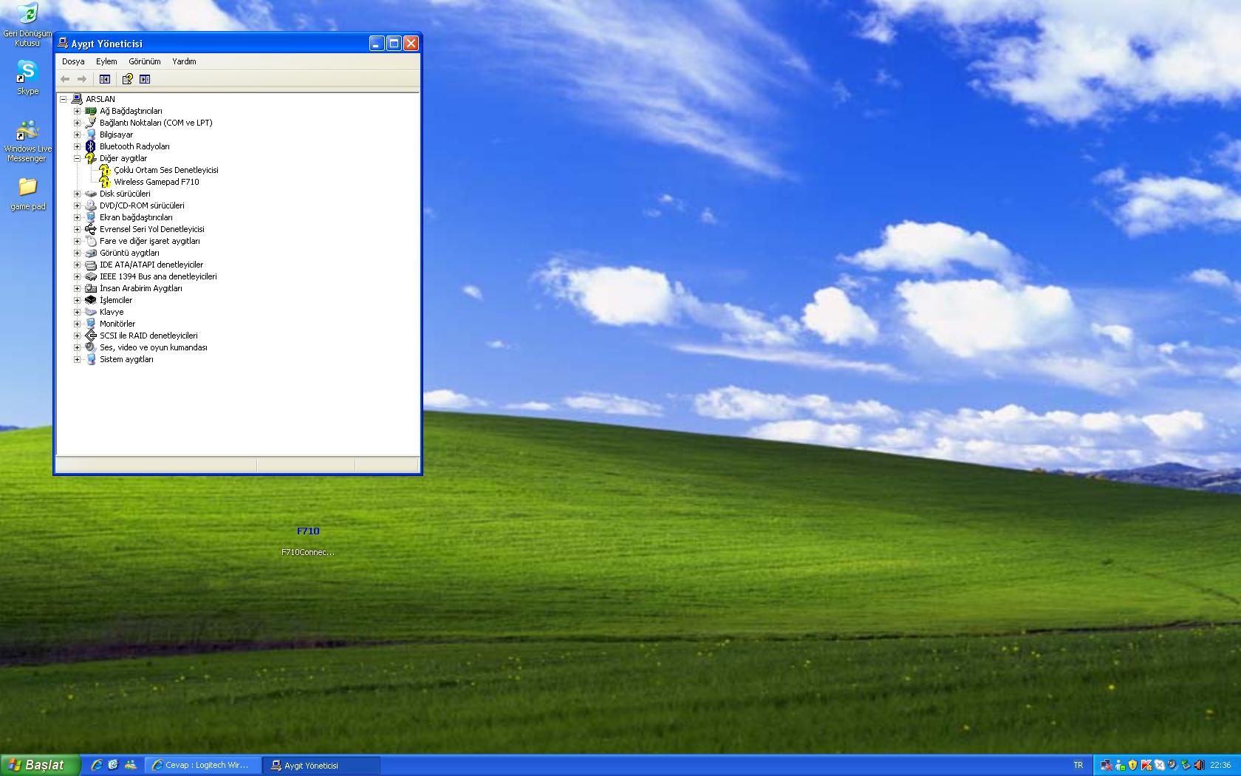Open the Eylem menu
The height and width of the screenshot is (776, 1241).
[x=106, y=61]
